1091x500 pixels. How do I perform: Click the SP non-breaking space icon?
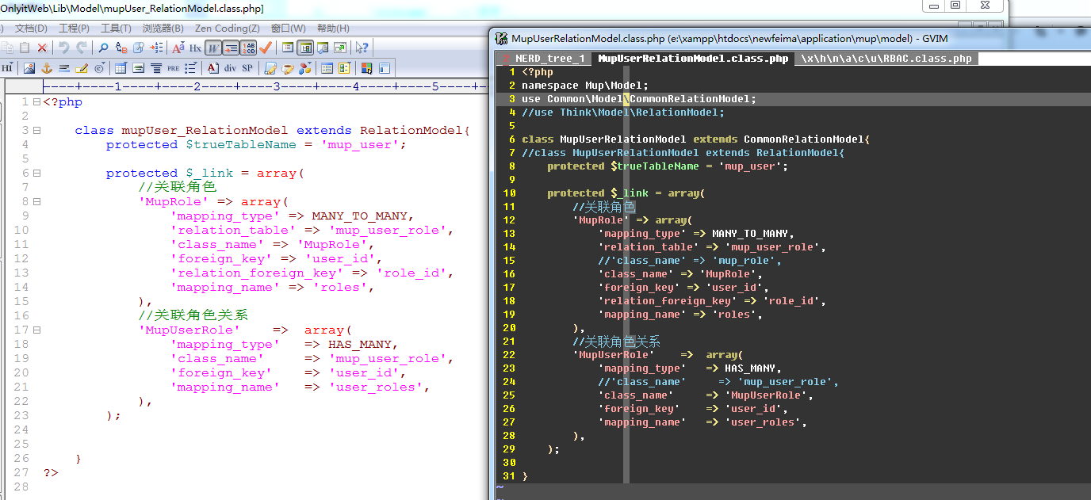[x=247, y=68]
